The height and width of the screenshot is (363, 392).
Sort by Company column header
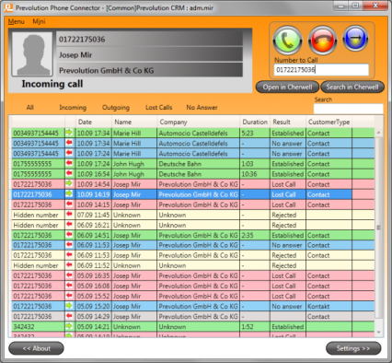(x=198, y=122)
